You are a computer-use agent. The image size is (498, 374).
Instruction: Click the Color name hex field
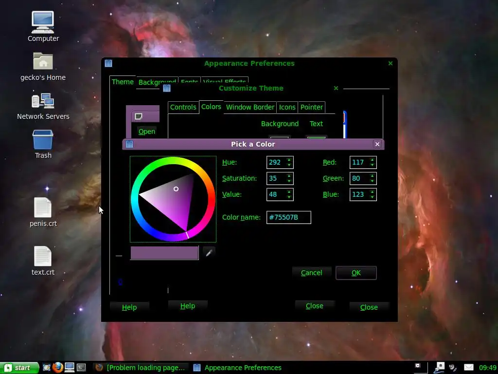(x=289, y=218)
